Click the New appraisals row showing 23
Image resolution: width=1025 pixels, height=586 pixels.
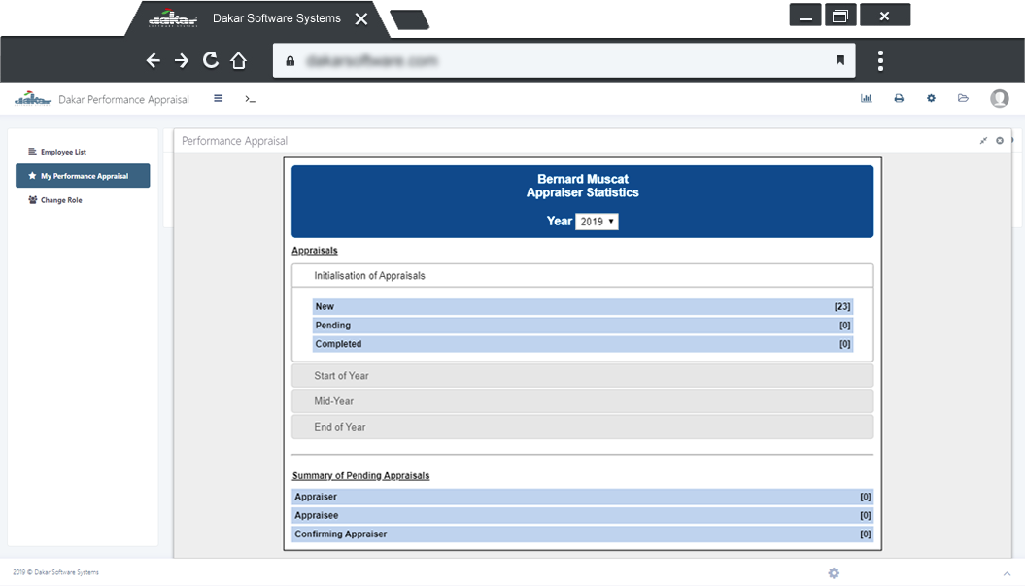[x=582, y=306]
